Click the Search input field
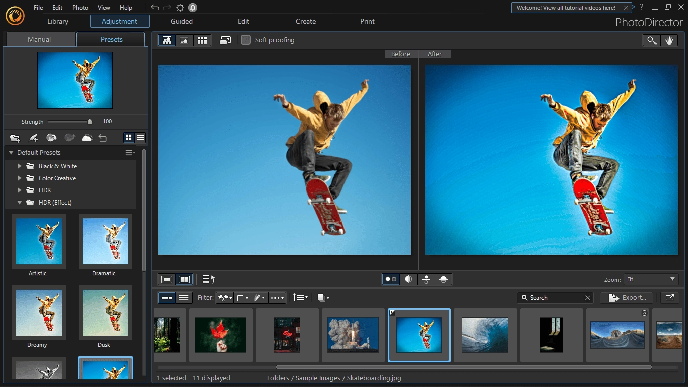This screenshot has width=688, height=387. [x=555, y=298]
